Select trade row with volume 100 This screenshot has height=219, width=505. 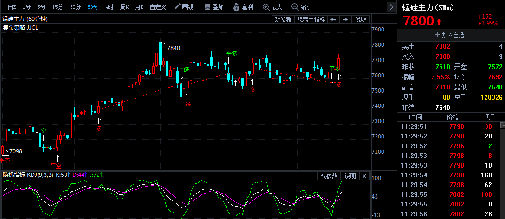coord(449,195)
